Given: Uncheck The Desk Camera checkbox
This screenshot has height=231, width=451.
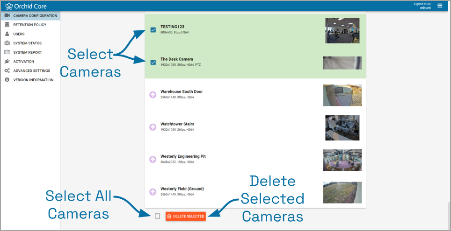Looking at the screenshot, I should pos(153,62).
